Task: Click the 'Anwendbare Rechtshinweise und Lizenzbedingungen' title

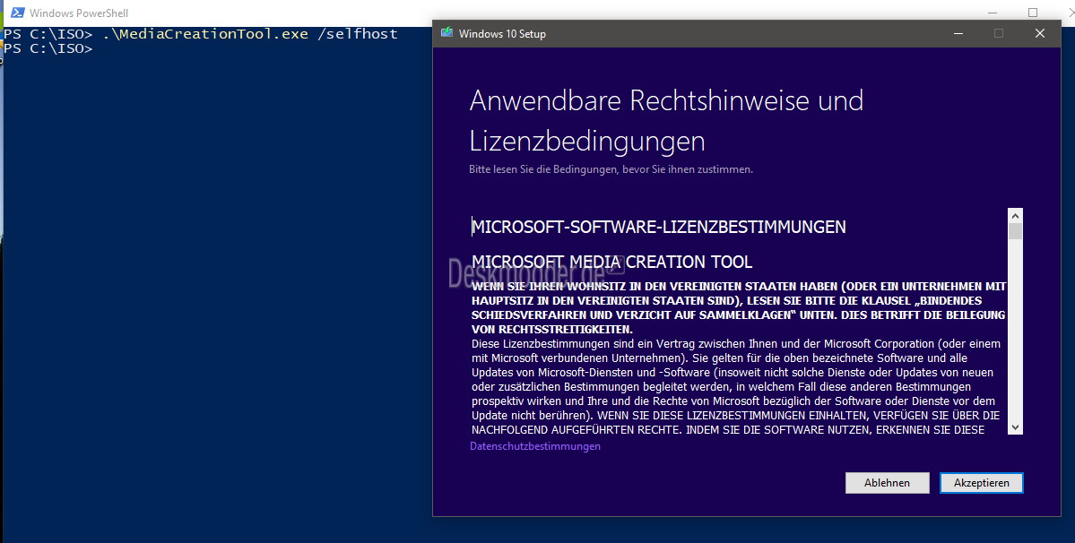Action: [666, 120]
